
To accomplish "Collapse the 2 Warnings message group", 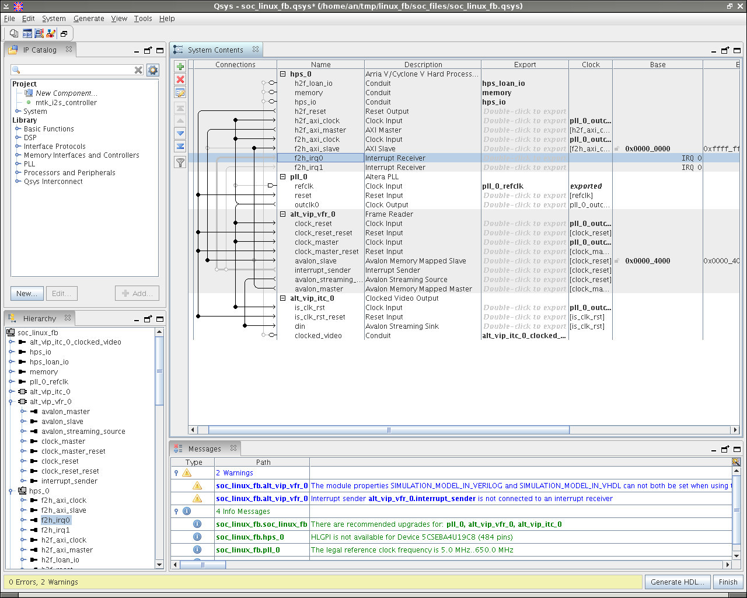I will pos(176,473).
